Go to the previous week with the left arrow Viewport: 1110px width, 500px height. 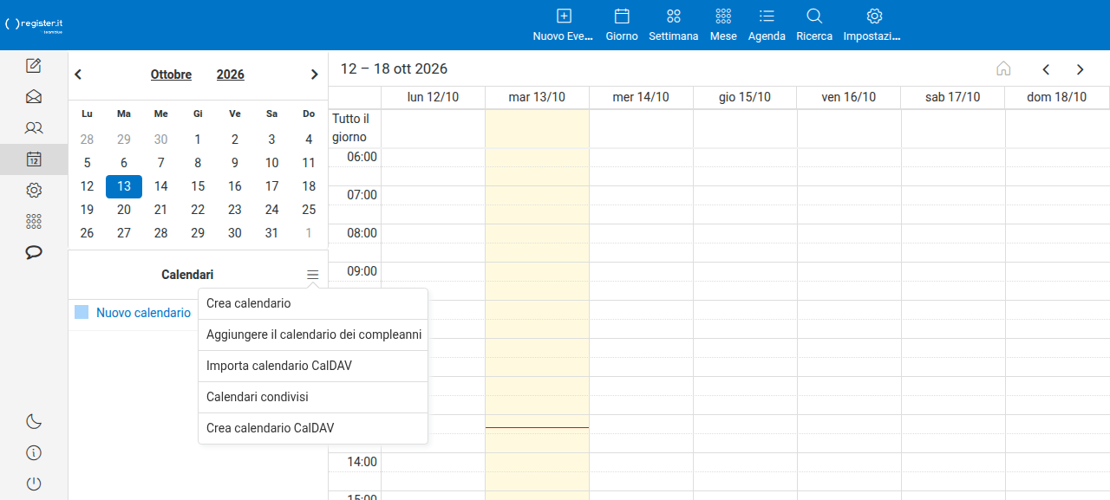1046,69
